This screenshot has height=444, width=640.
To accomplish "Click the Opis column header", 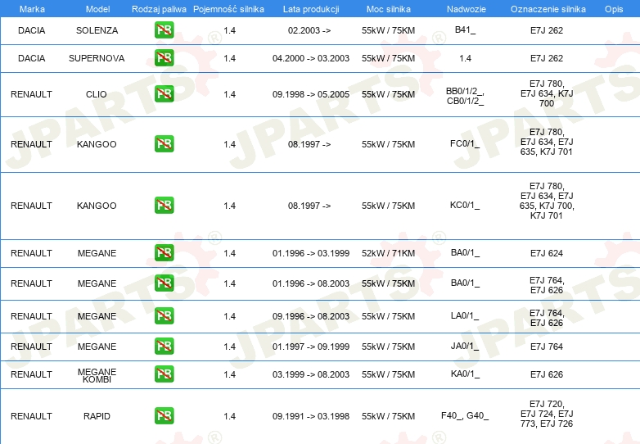I will click(613, 8).
